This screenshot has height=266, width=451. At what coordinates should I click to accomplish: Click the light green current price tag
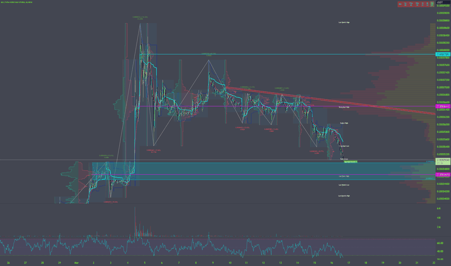[443, 161]
